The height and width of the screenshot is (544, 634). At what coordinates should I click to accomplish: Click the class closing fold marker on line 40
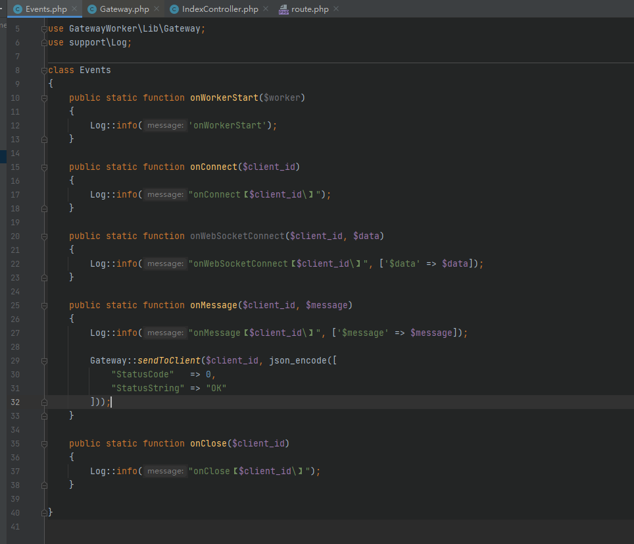pos(44,513)
